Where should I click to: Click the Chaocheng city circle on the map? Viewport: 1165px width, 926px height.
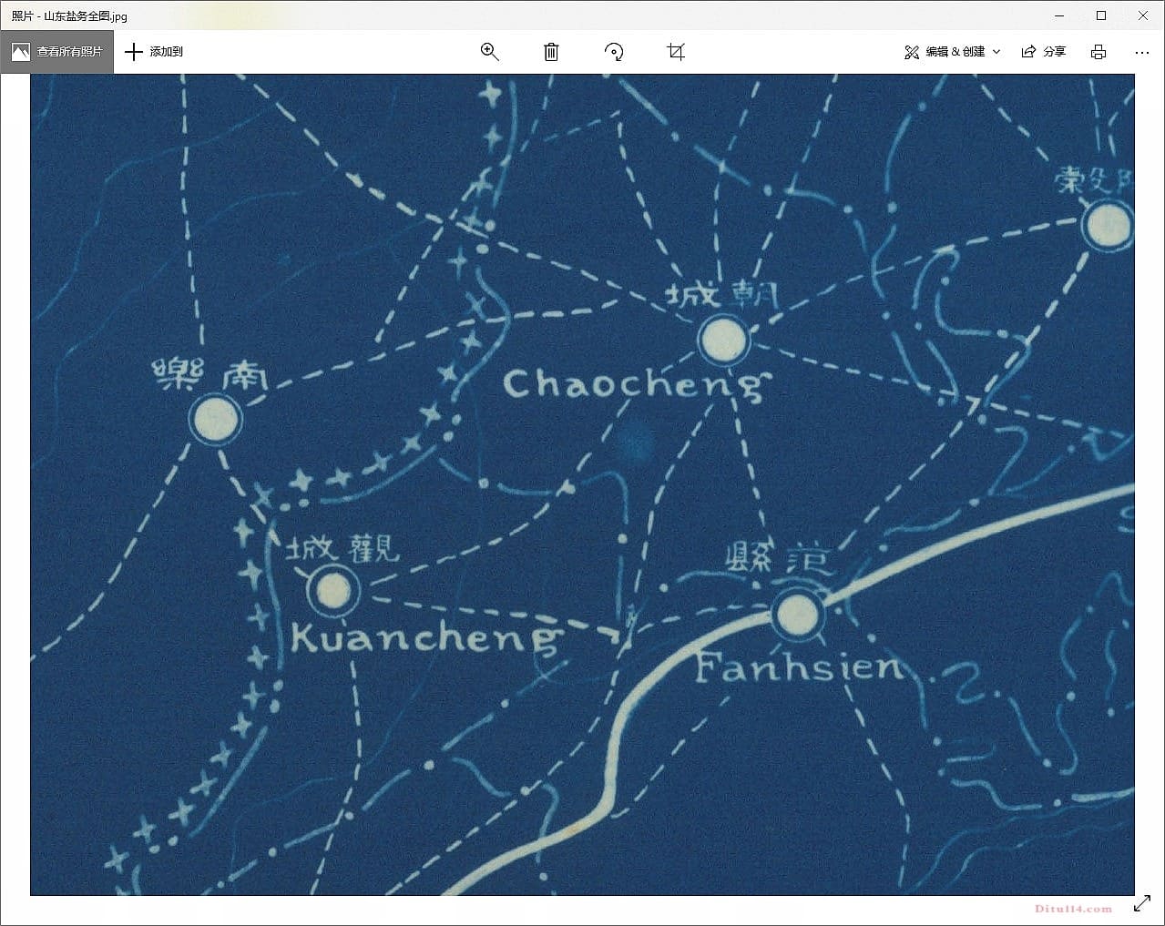724,341
